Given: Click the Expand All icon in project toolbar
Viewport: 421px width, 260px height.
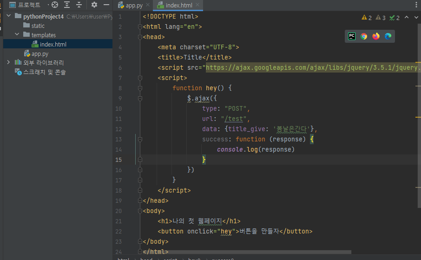Looking at the screenshot, I should 67,5.
